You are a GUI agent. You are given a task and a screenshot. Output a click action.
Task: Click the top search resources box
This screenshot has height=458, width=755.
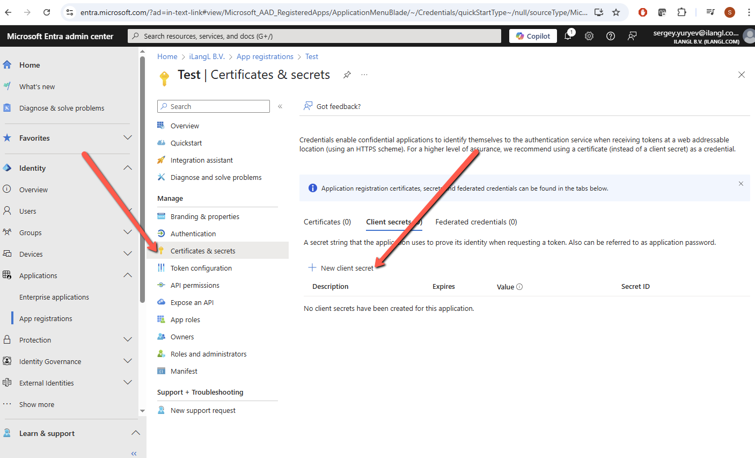tap(314, 36)
